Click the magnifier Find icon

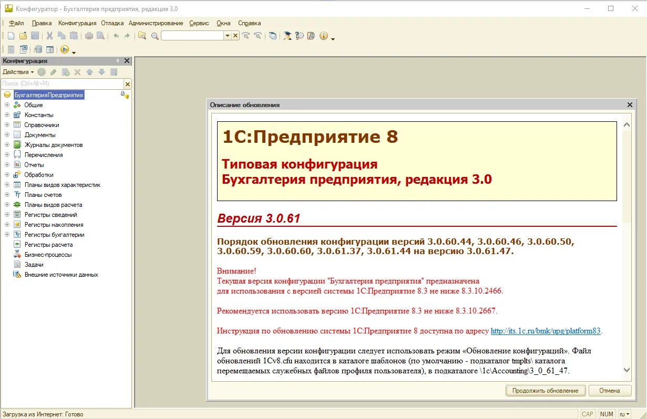155,36
